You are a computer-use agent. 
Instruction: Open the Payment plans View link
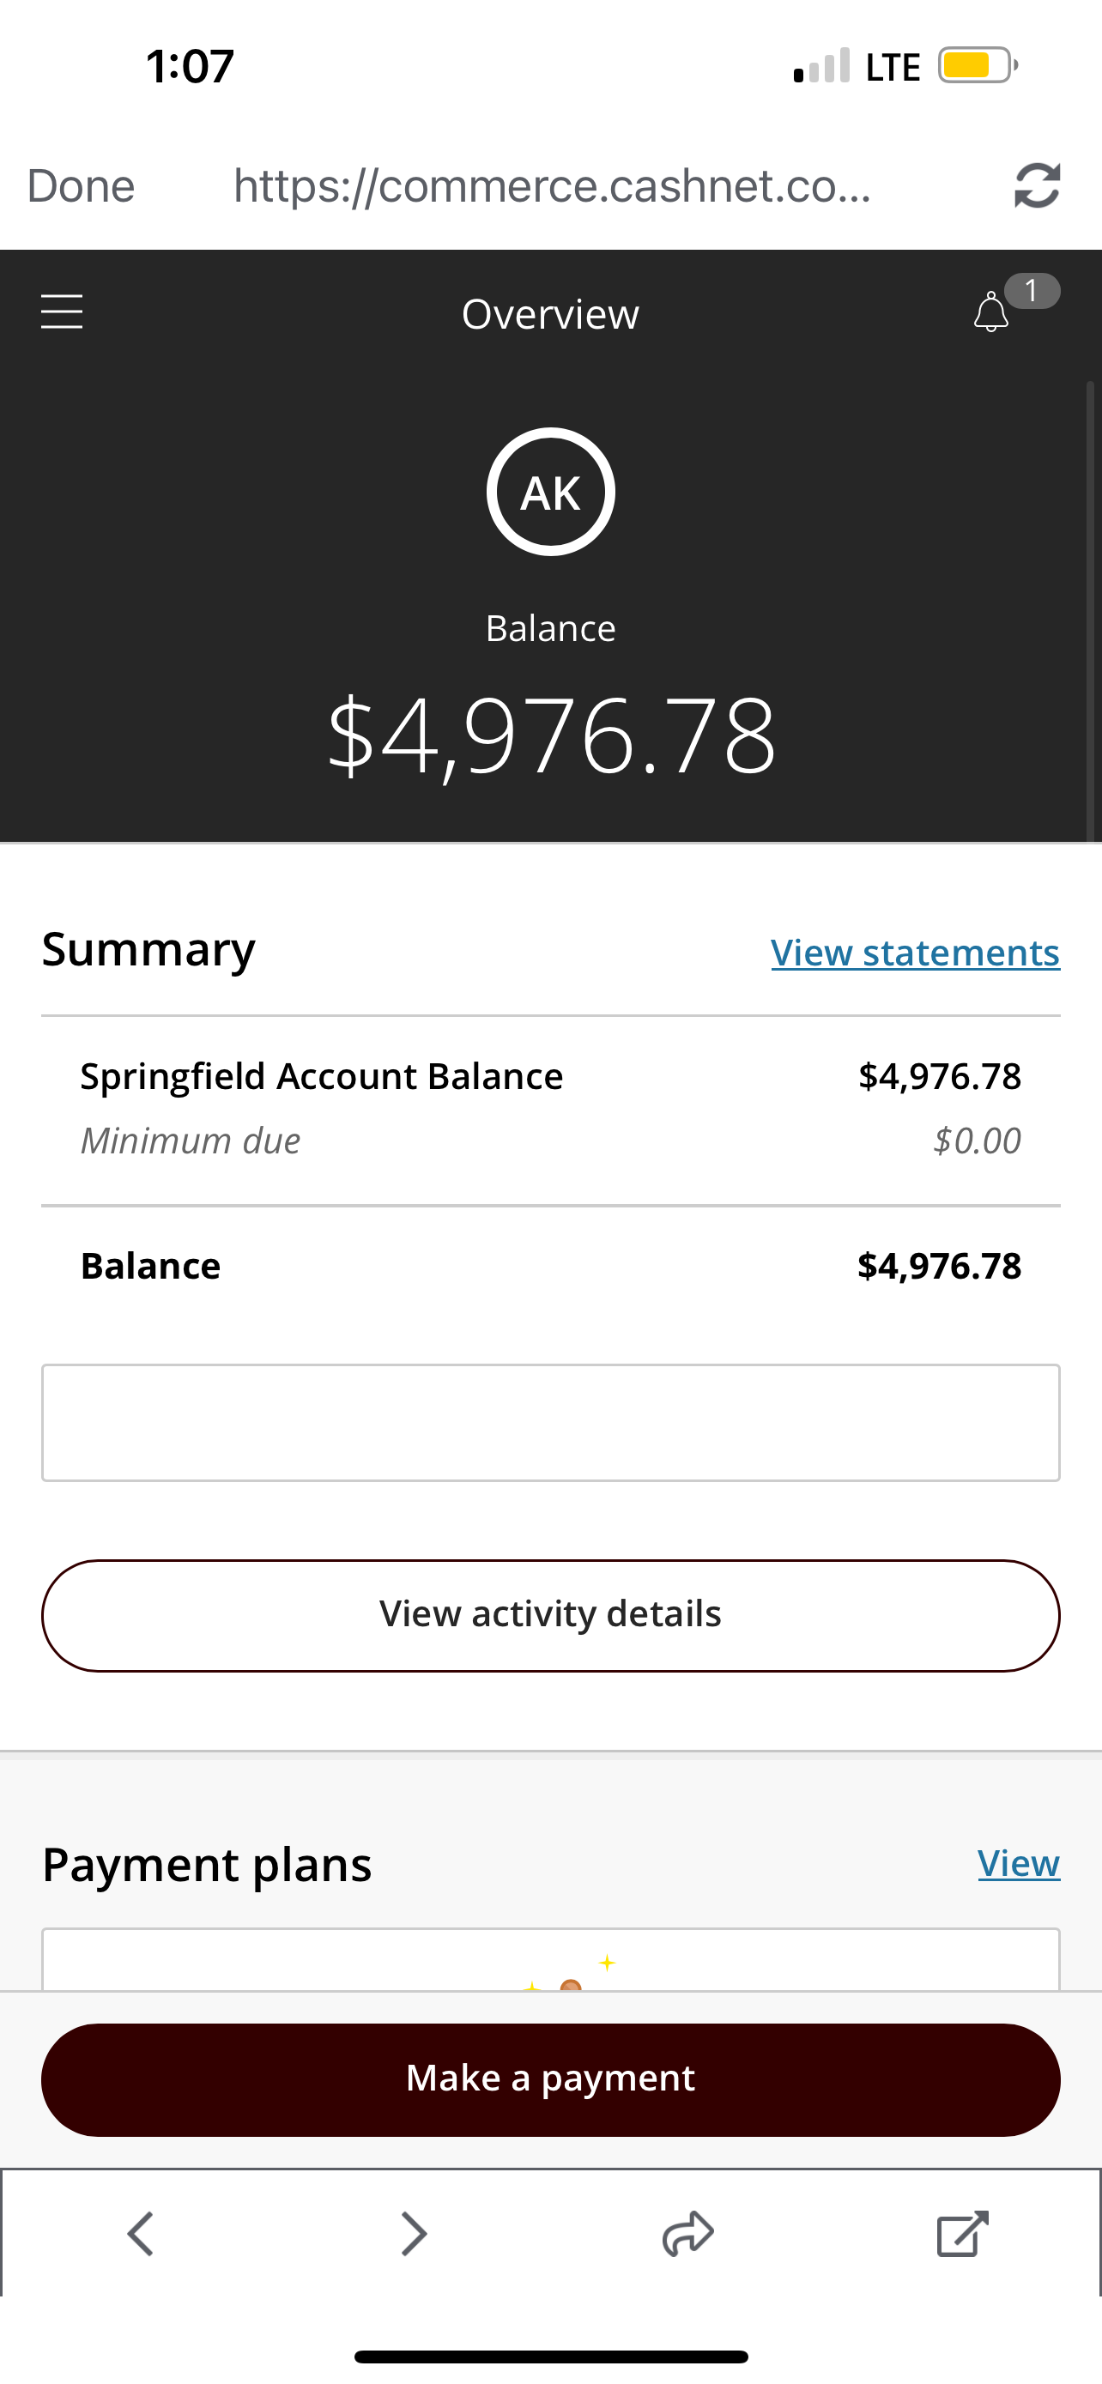(1018, 1863)
